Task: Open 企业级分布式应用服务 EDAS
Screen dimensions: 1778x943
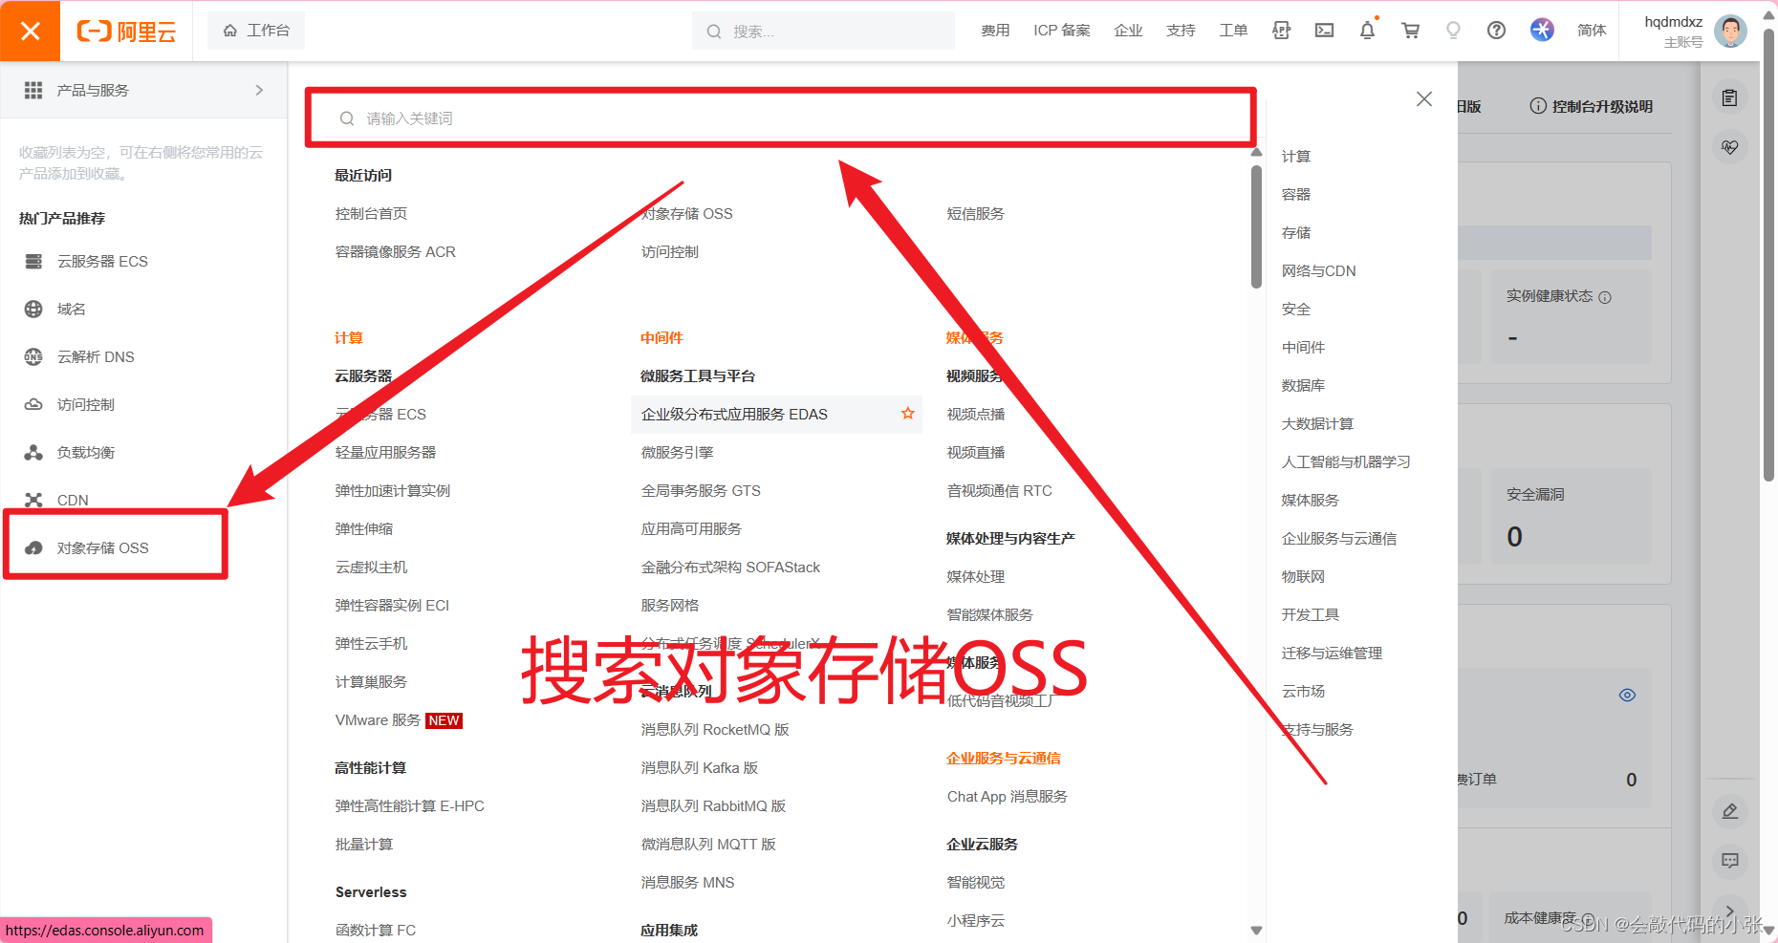Action: pyautogui.click(x=734, y=415)
